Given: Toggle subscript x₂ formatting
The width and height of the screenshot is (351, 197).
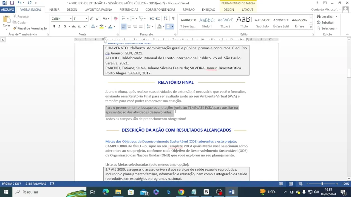Looking at the screenshot, I should coord(79,26).
